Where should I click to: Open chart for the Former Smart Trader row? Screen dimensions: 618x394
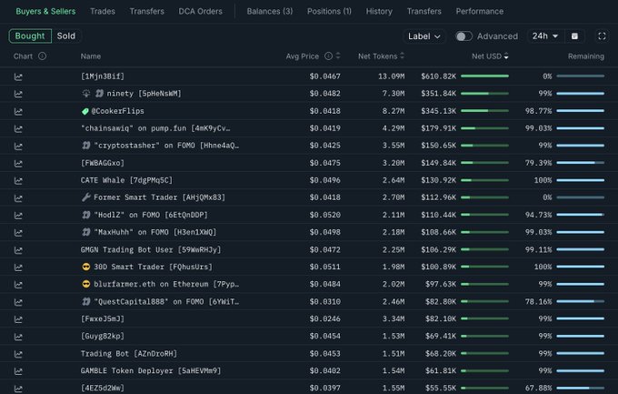pos(18,197)
